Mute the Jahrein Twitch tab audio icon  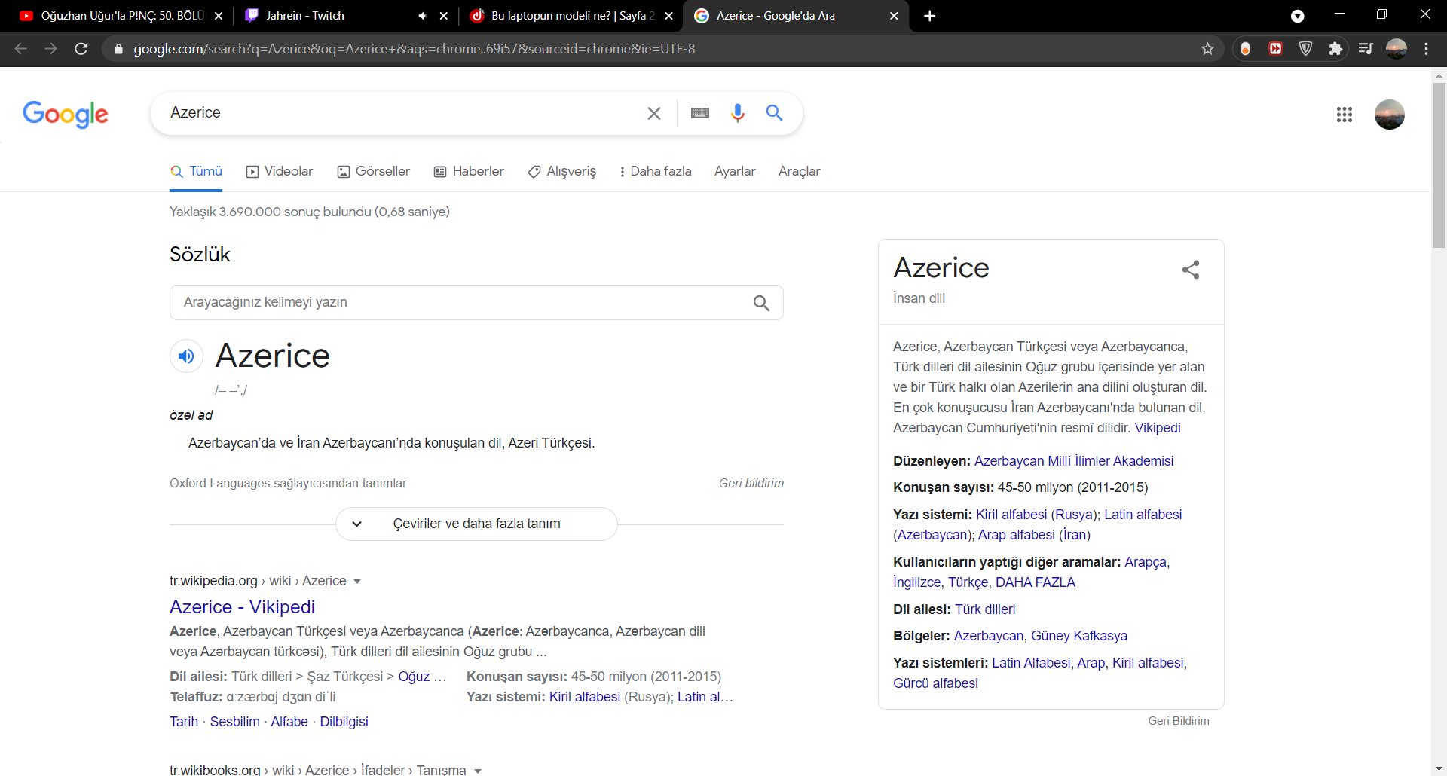423,16
